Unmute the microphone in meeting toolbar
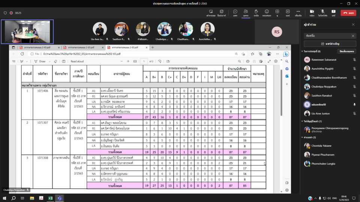This screenshot has height=202, width=360. tap(322, 13)
